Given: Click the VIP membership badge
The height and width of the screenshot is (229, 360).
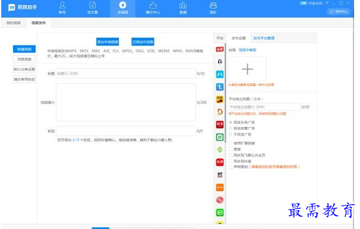Looking at the screenshot, I should [303, 3].
